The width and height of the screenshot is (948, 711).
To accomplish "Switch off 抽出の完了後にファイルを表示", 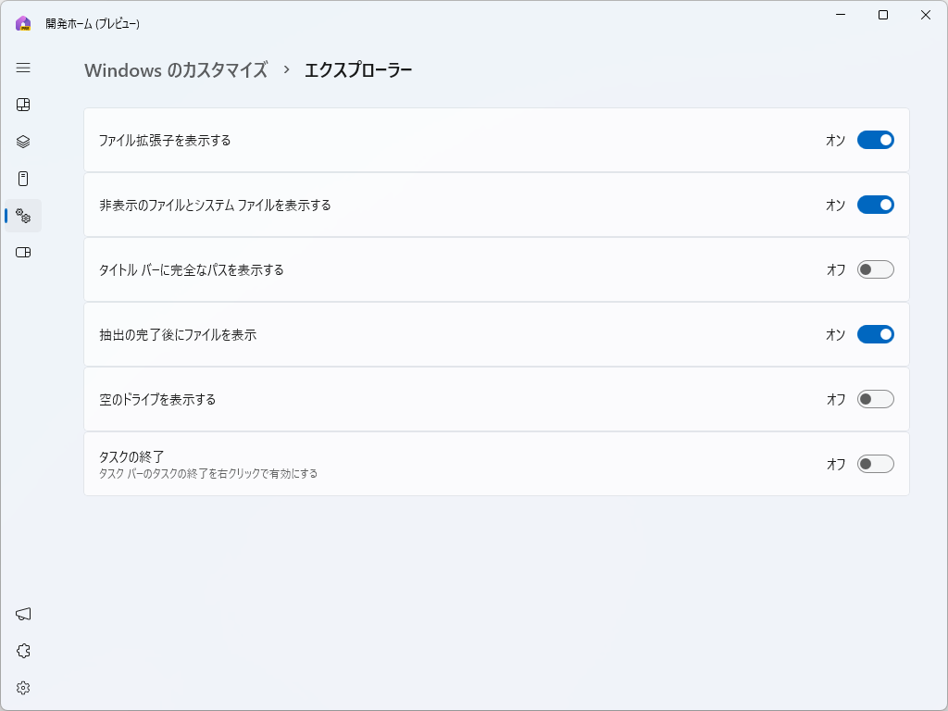I will coord(876,334).
